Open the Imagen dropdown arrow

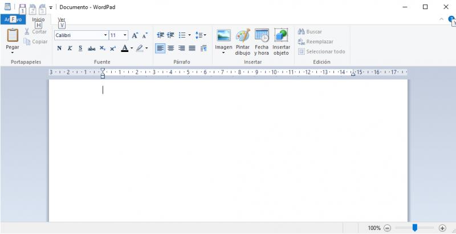223,53
